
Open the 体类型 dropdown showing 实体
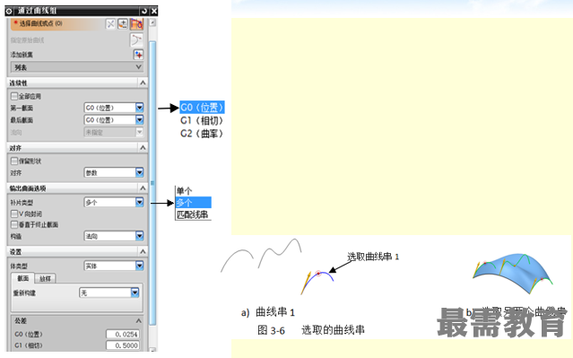(x=114, y=266)
